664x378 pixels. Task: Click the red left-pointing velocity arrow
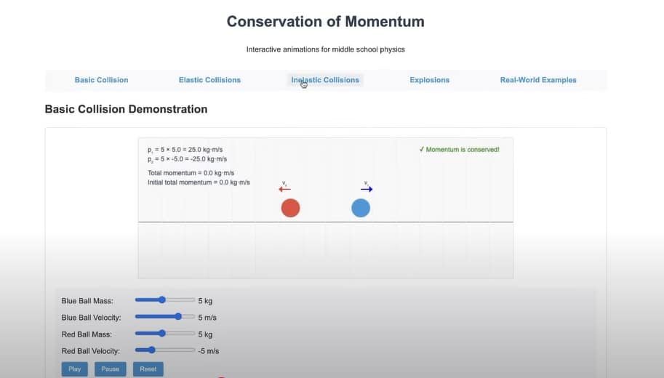[x=284, y=189]
